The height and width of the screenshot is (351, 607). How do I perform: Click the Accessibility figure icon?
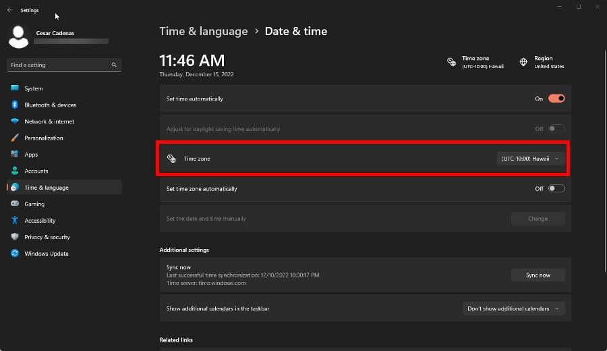click(x=15, y=220)
